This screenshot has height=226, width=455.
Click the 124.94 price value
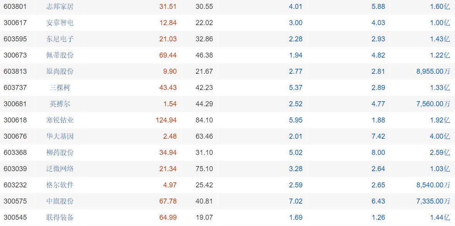tap(166, 120)
